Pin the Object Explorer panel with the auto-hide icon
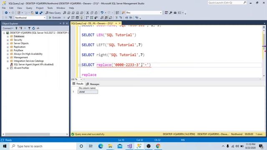The image size is (267, 150). (64, 23)
